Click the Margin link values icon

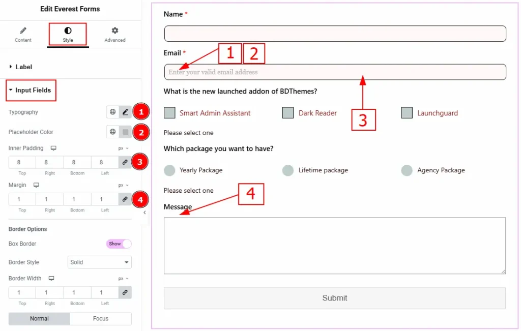coord(125,199)
